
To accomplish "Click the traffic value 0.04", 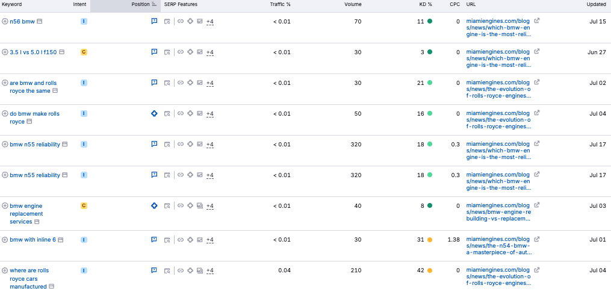I will [x=285, y=271].
